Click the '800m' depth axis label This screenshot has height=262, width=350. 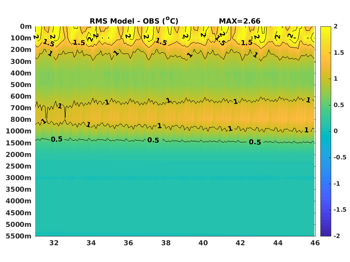pos(21,119)
